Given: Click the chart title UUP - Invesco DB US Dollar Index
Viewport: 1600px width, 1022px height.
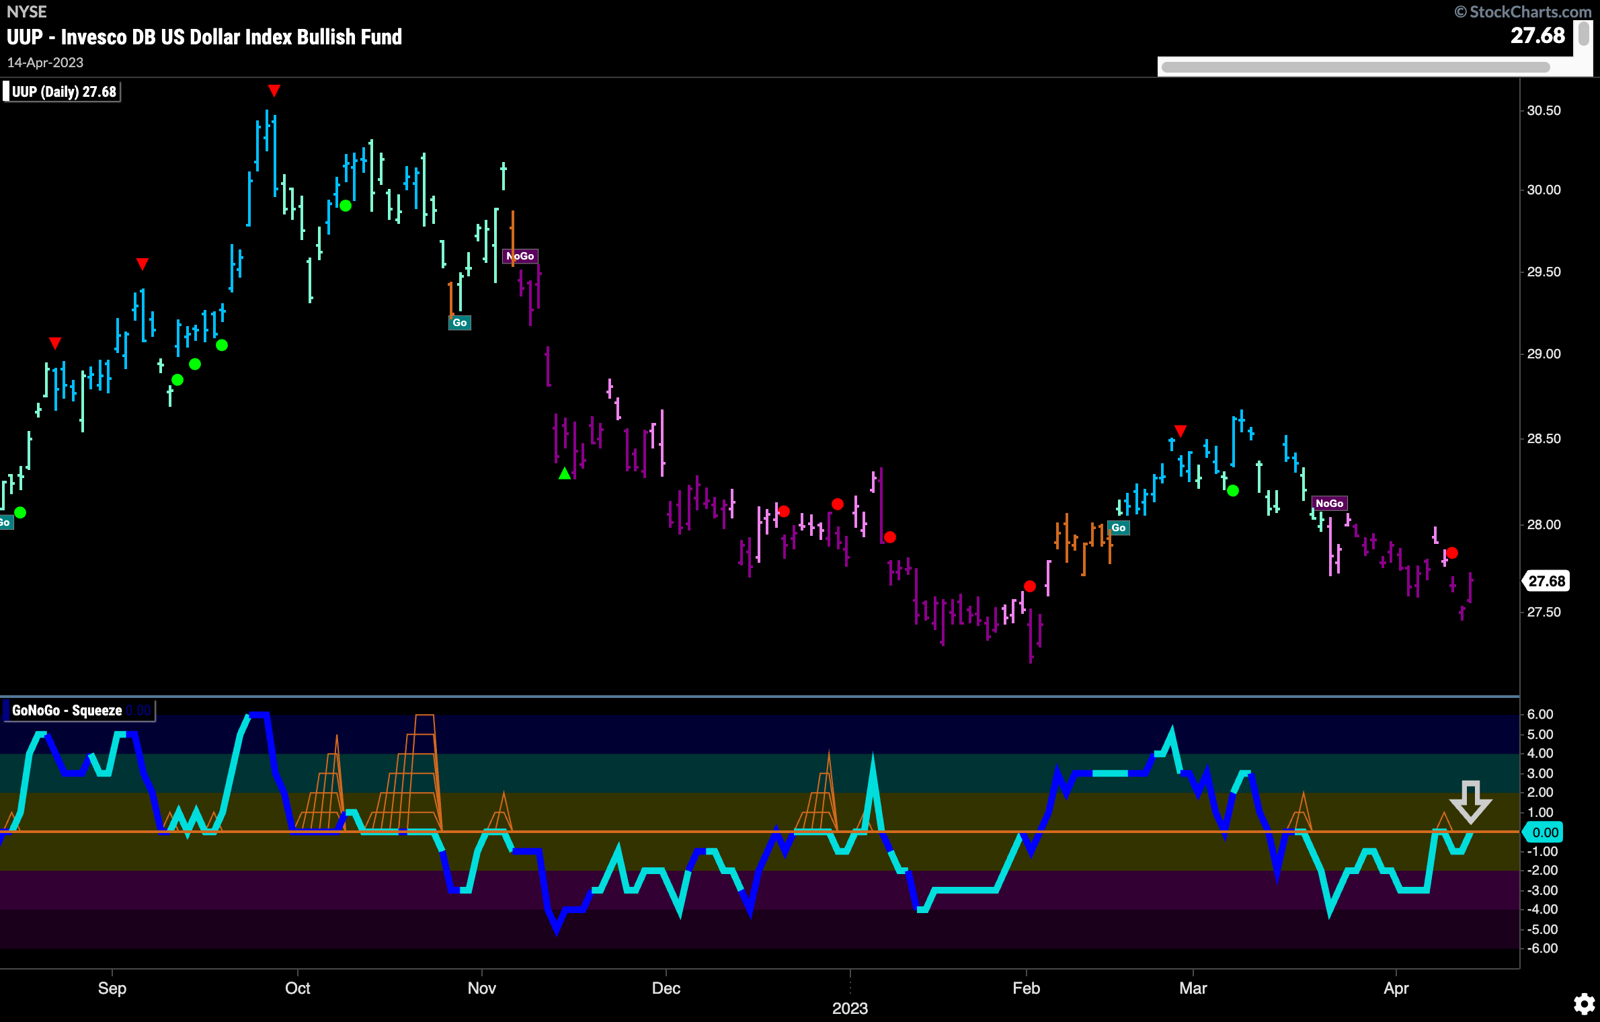Looking at the screenshot, I should click(x=204, y=36).
